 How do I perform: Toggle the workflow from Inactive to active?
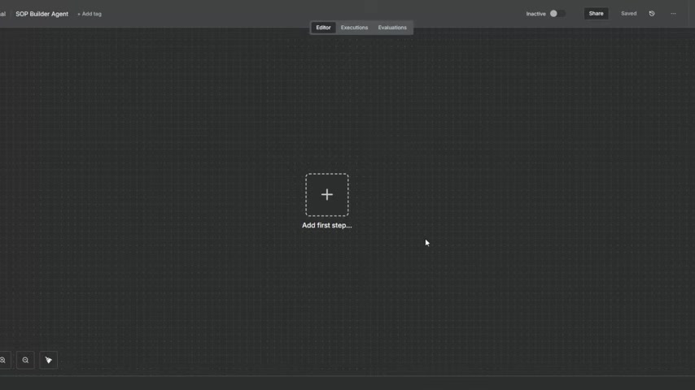click(x=557, y=14)
